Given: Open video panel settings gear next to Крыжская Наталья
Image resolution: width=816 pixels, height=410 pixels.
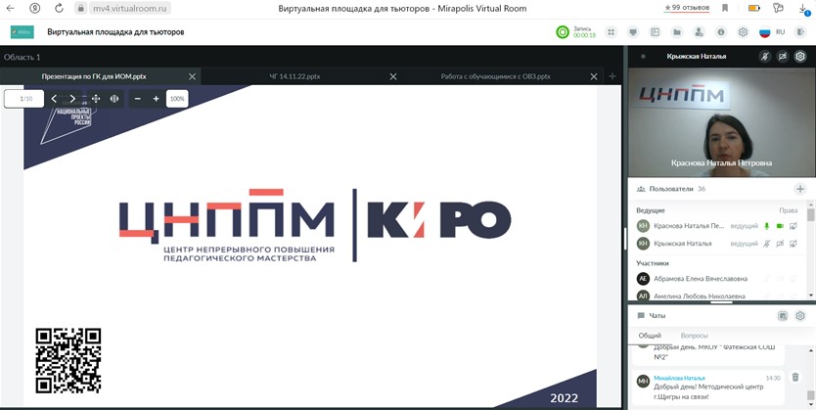Looking at the screenshot, I should point(800,56).
